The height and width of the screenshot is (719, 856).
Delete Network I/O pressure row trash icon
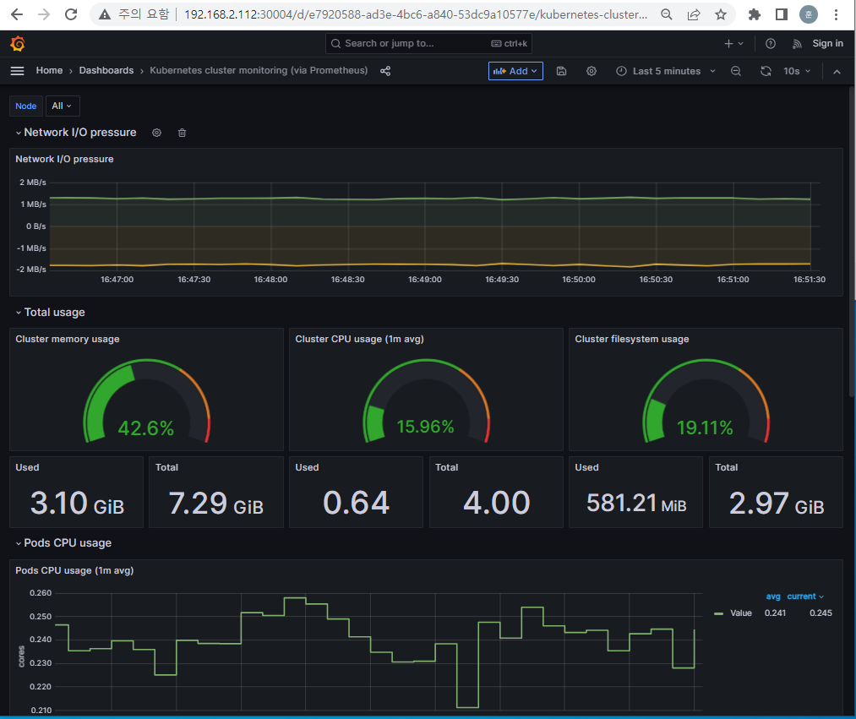(x=183, y=133)
